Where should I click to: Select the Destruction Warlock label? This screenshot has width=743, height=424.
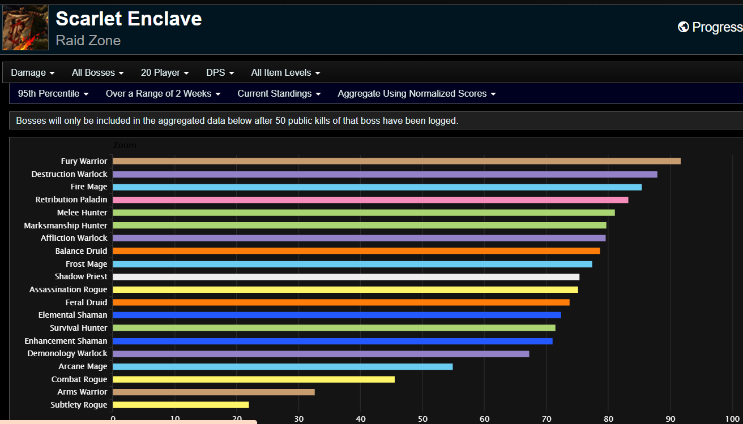(x=69, y=174)
